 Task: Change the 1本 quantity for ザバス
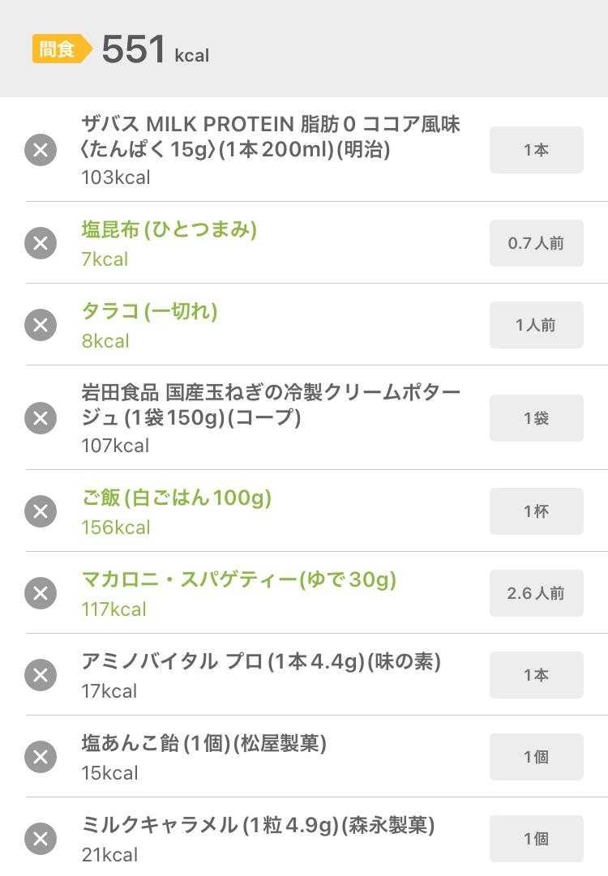click(x=536, y=150)
